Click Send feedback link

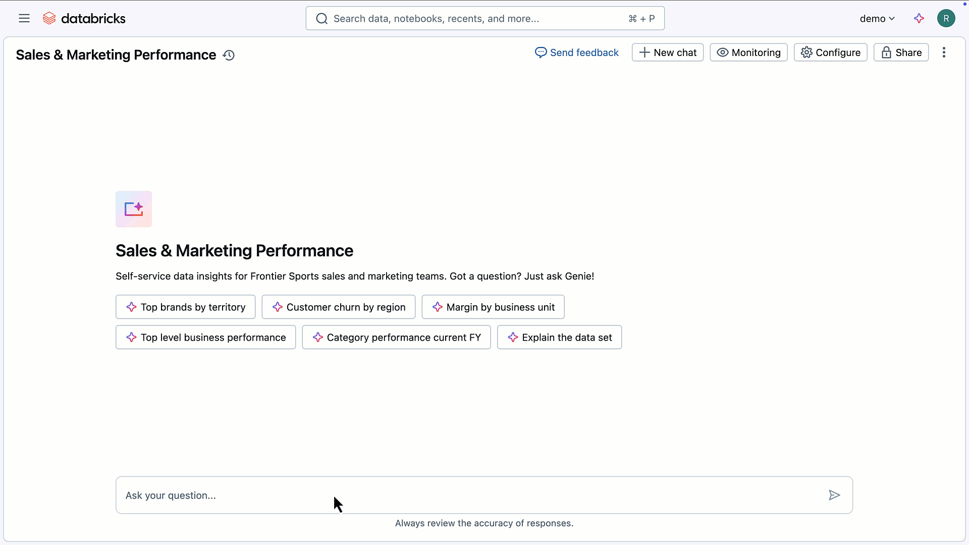pos(577,52)
